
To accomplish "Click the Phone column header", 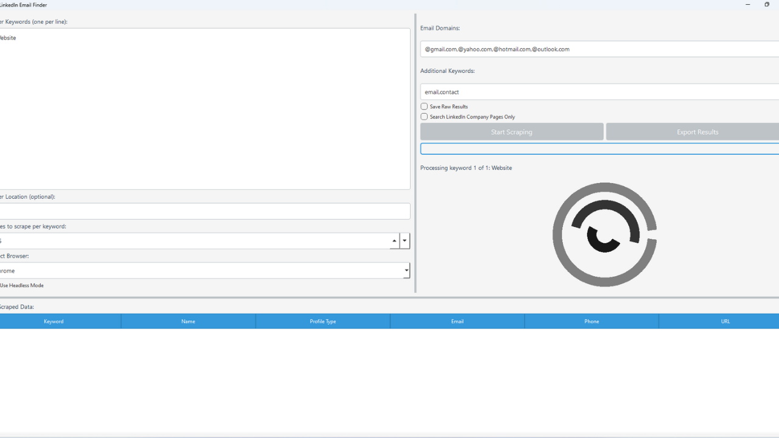I will [591, 321].
